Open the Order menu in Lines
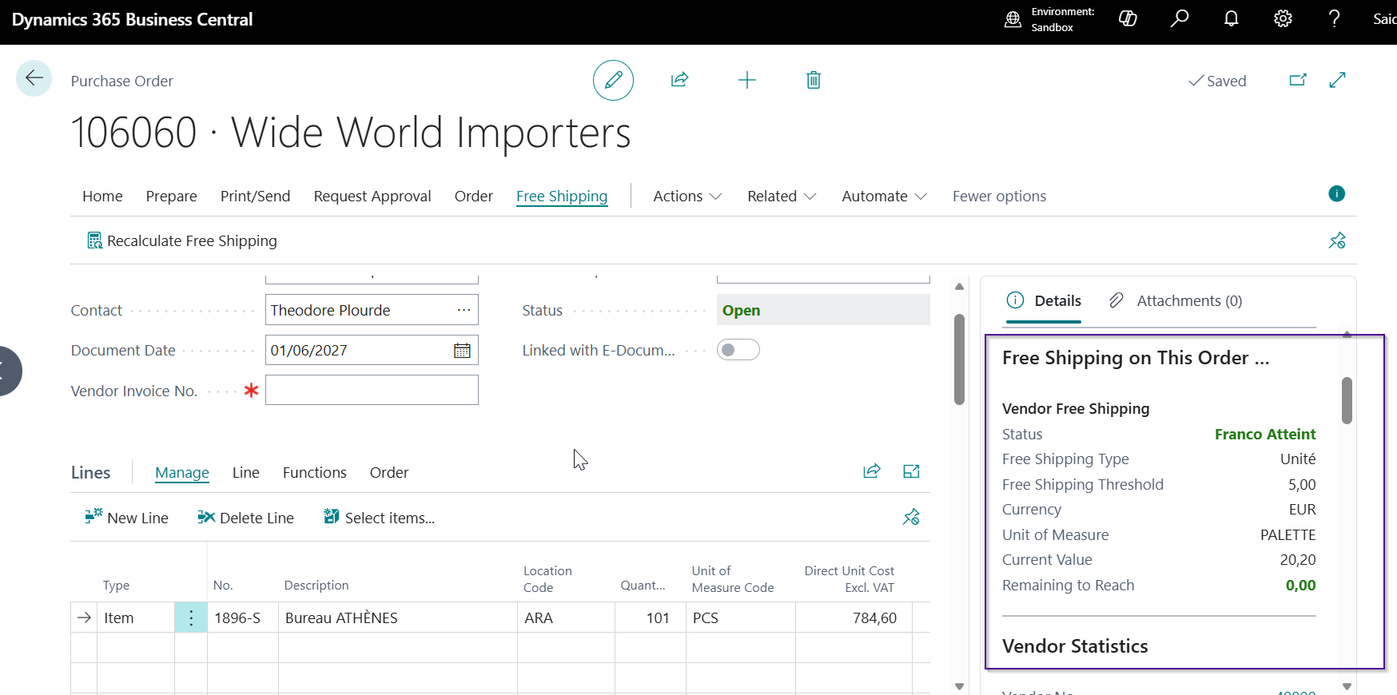Viewport: 1397px width, 695px height. (x=389, y=473)
